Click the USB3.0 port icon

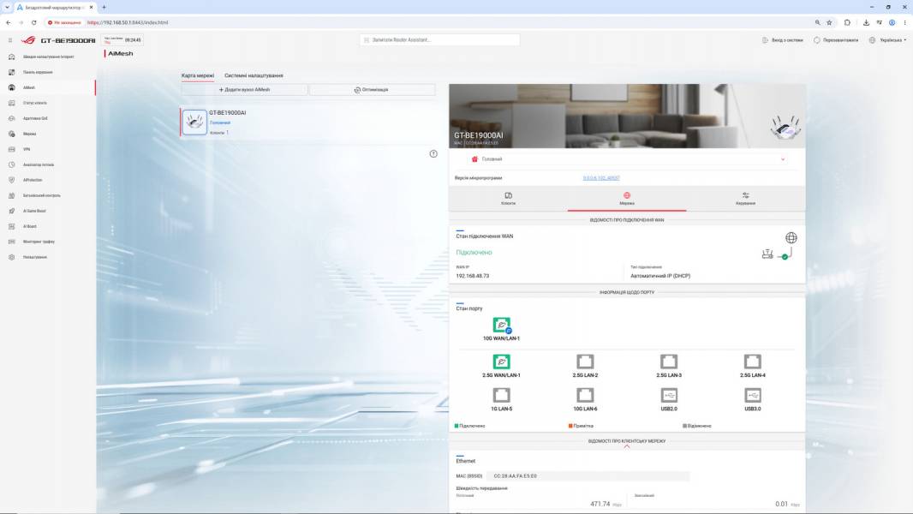752,395
